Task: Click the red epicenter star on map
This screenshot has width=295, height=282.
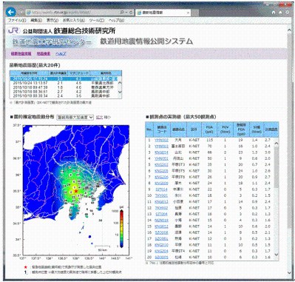Action: click(76, 191)
